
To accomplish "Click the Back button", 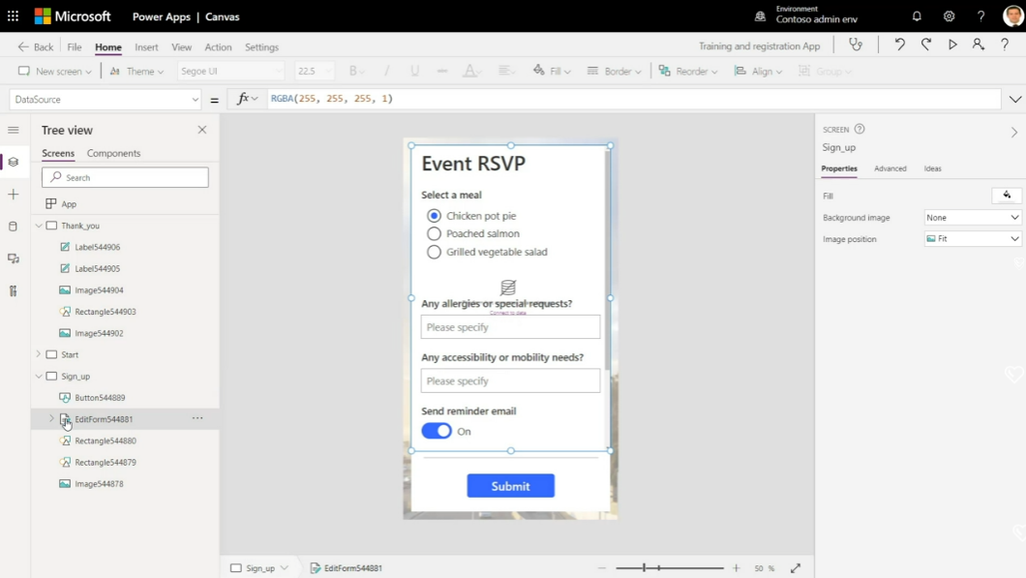I will (x=36, y=47).
